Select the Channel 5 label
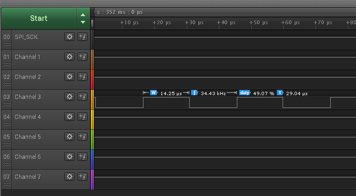356x196 pixels. pos(28,137)
